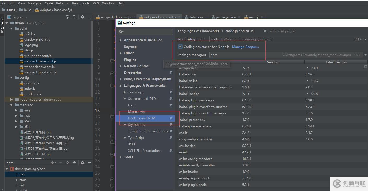Image resolution: width=368 pixels, height=191 pixels.
Task: Click the add (+) icon in npm panel
Action: click(53, 163)
